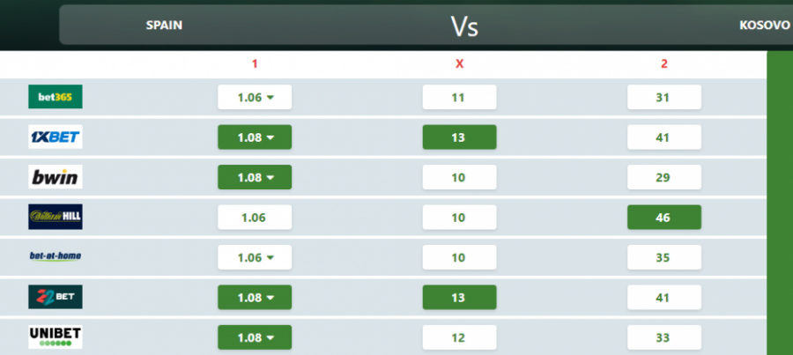
Task: Open the KOSOVO team name
Action: click(765, 26)
